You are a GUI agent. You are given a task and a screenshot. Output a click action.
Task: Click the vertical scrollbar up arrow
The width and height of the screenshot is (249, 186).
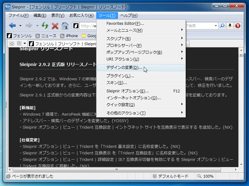[x=241, y=50]
